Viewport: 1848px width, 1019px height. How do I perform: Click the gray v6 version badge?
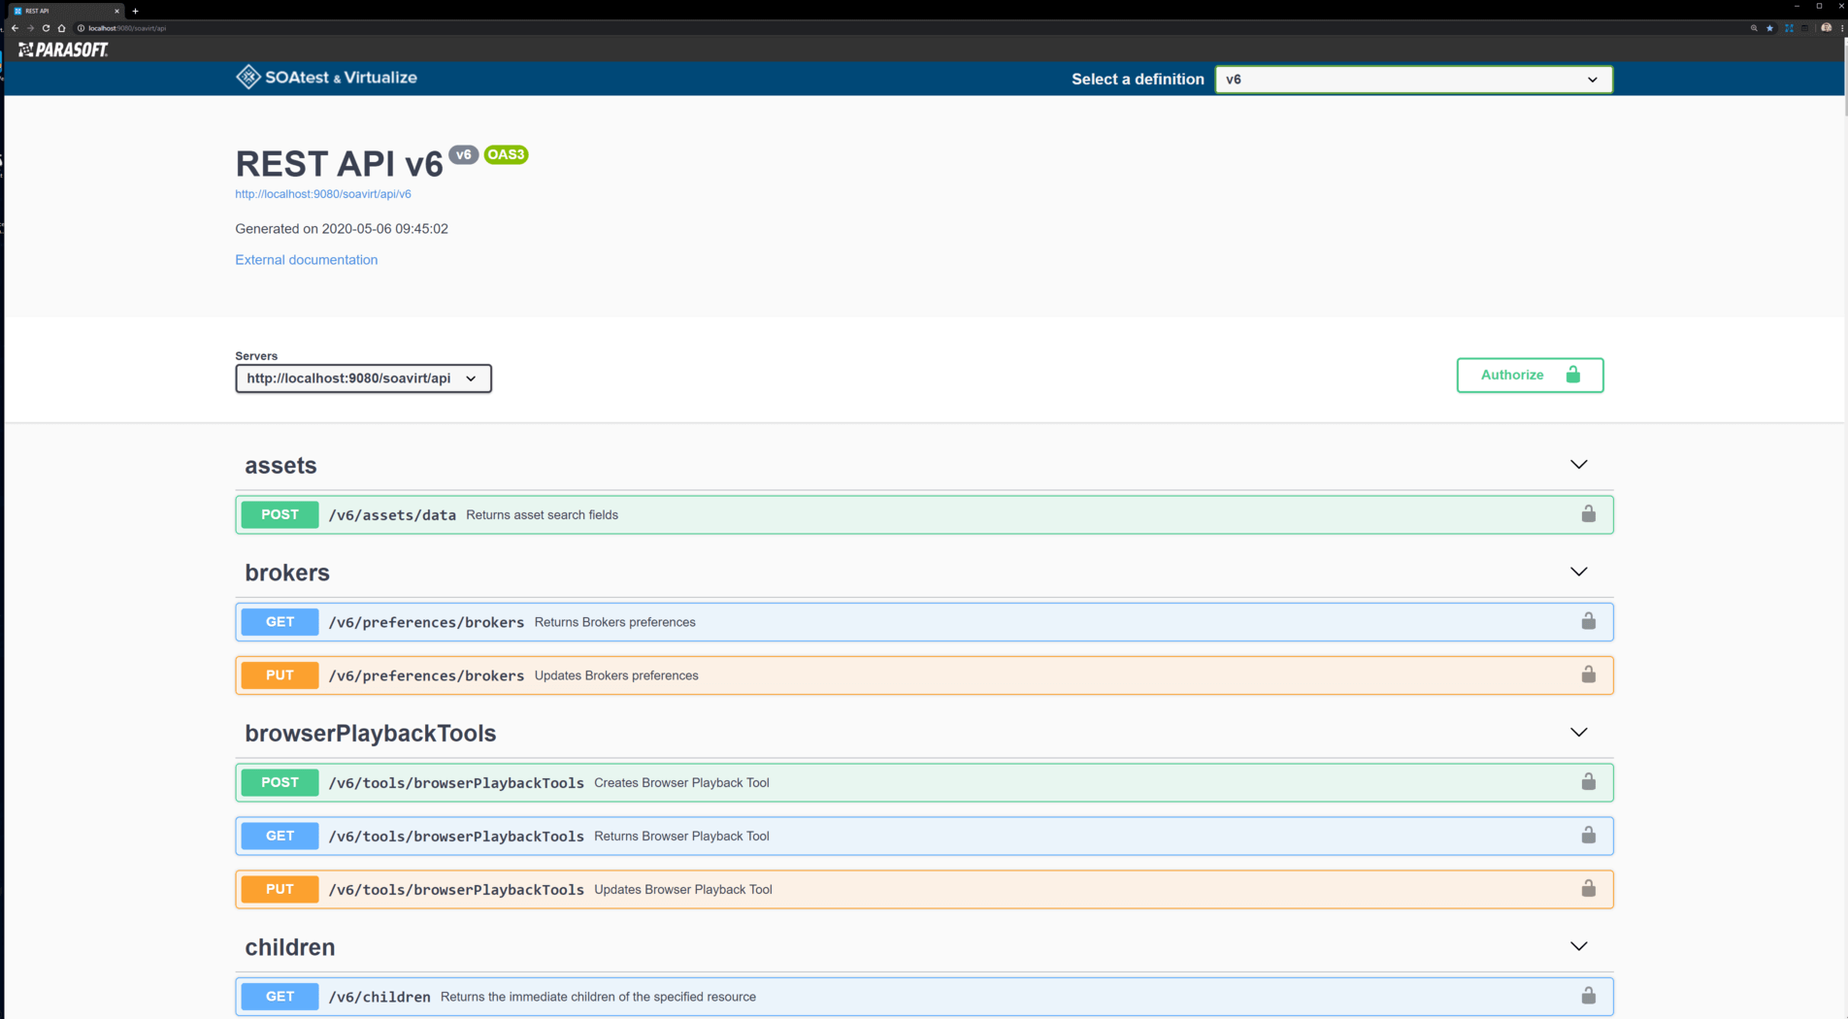click(464, 154)
